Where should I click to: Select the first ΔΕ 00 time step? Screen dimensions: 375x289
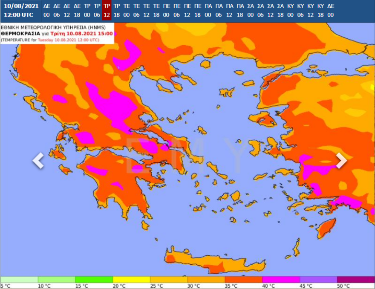coord(46,11)
